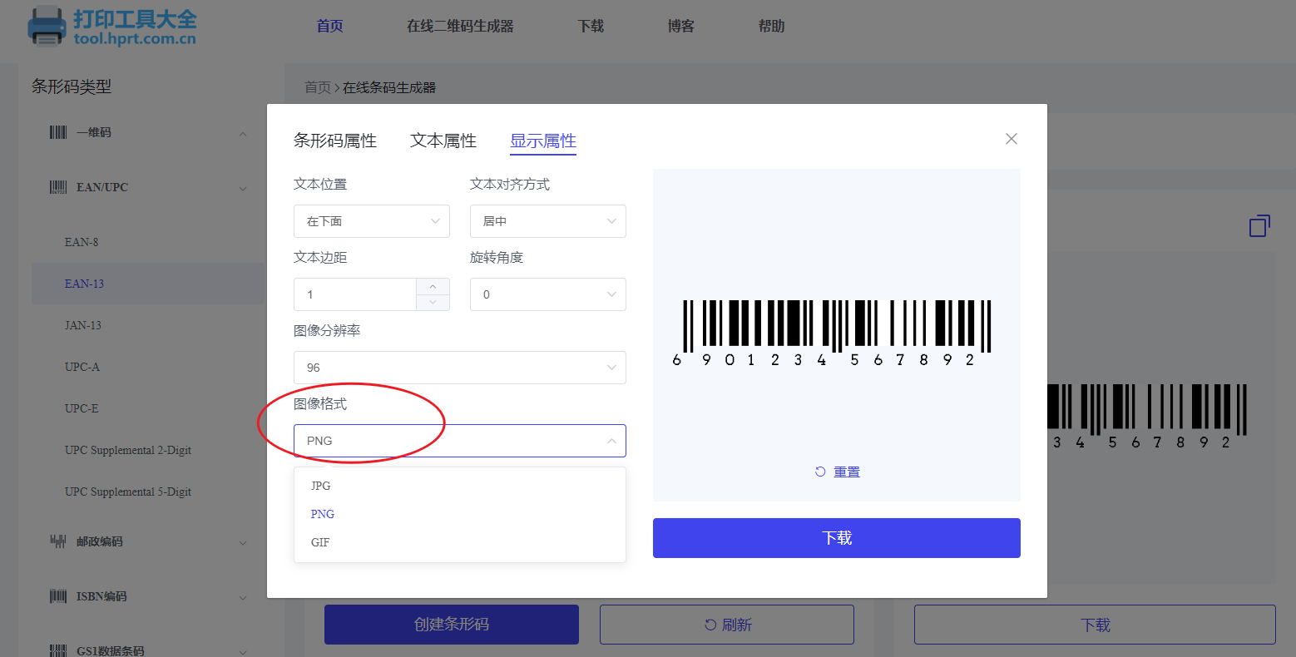
Task: Choose JPG image format option
Action: click(460, 486)
